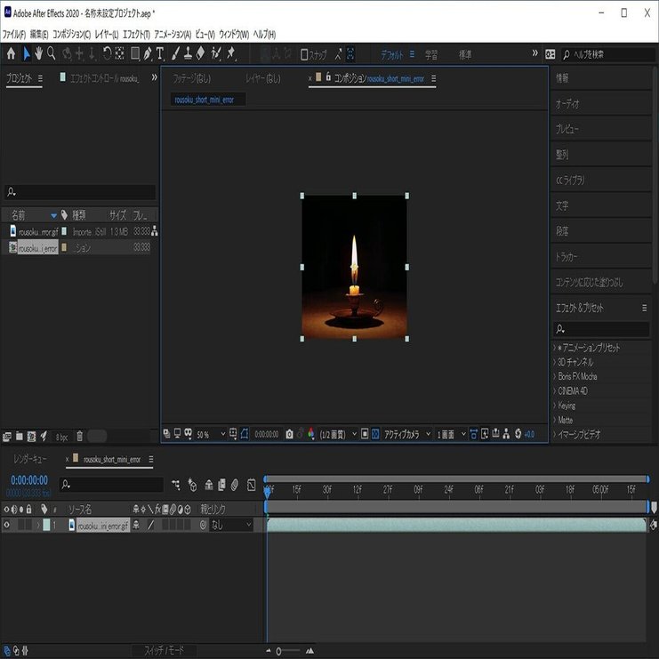Select the Puppet Pin tool

tap(230, 53)
